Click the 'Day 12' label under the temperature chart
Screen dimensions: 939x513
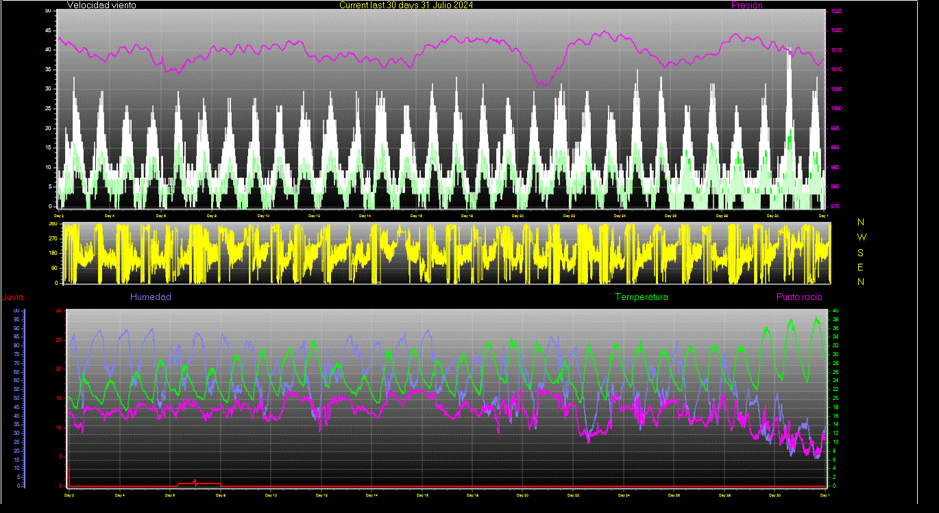(321, 495)
